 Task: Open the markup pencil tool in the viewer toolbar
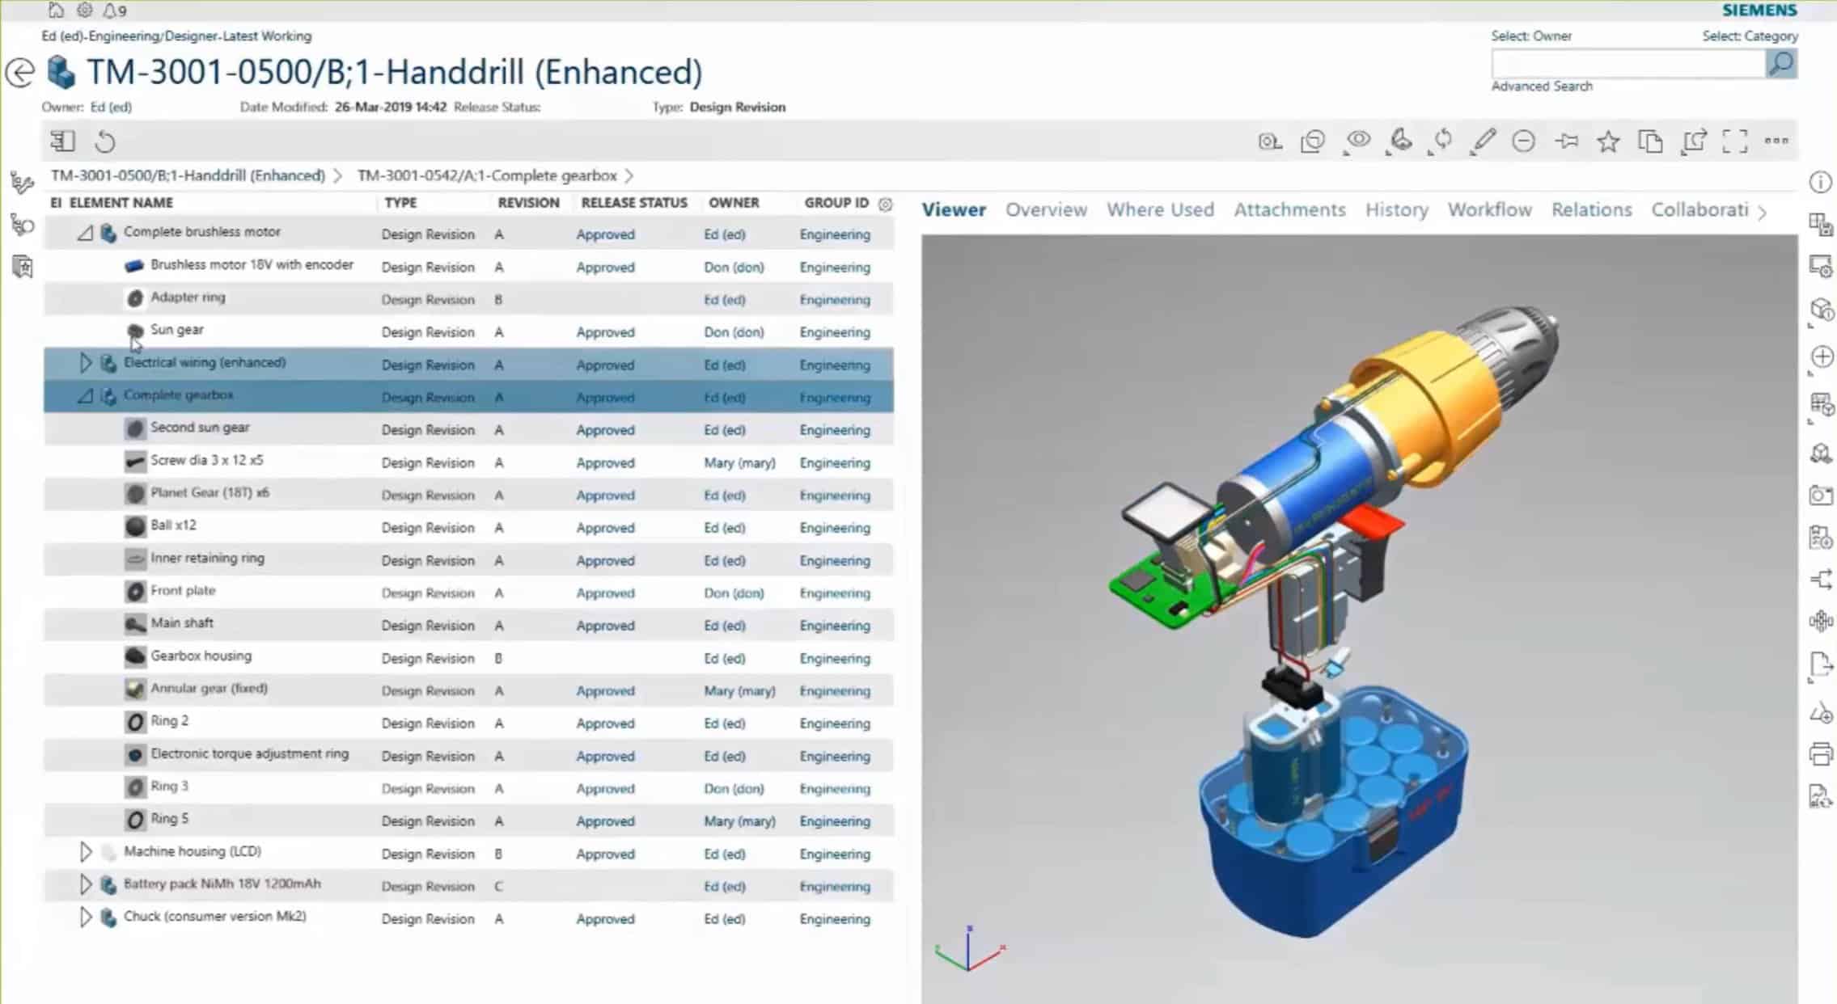tap(1484, 141)
